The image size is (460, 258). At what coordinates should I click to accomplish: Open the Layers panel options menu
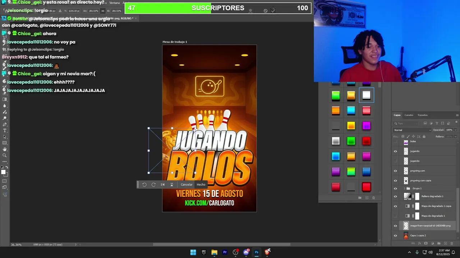[x=457, y=115]
